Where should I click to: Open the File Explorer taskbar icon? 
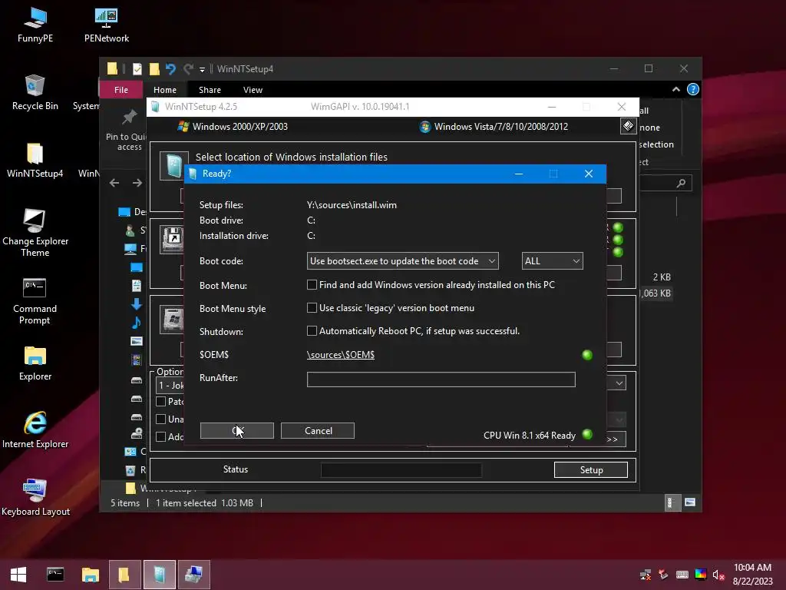coord(91,575)
